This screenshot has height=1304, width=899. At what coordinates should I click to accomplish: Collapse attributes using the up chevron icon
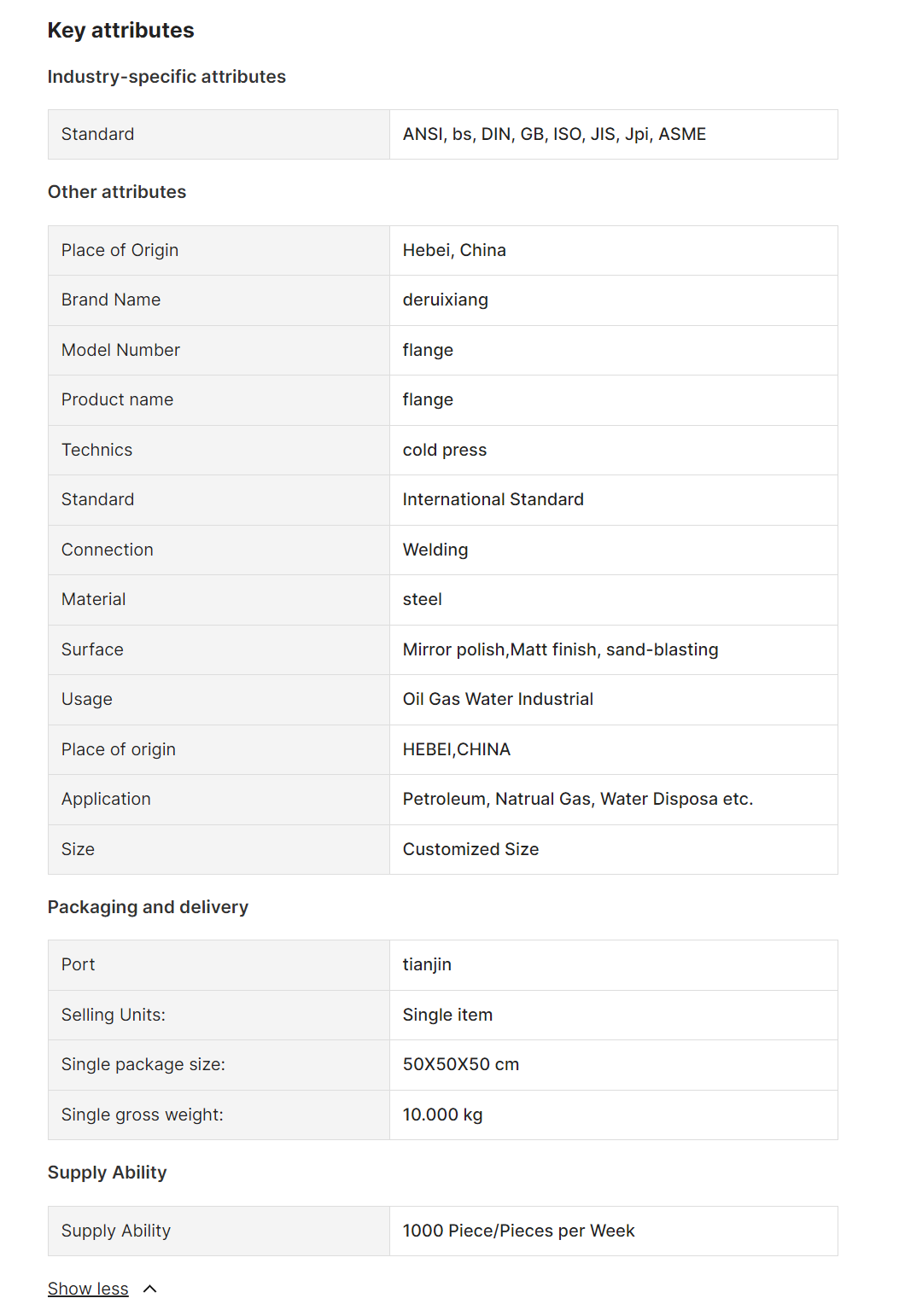pos(150,1289)
